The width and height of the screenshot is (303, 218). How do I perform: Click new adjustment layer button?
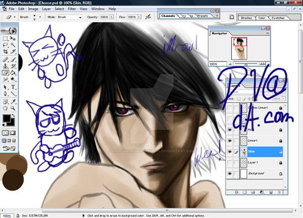[x=262, y=192]
